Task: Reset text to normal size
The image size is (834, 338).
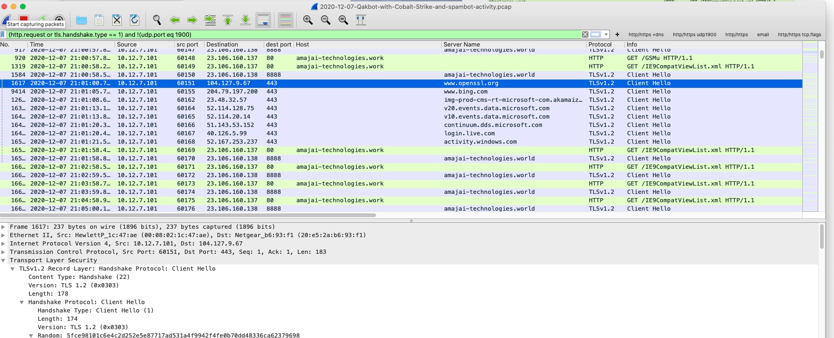Action: 343,20
